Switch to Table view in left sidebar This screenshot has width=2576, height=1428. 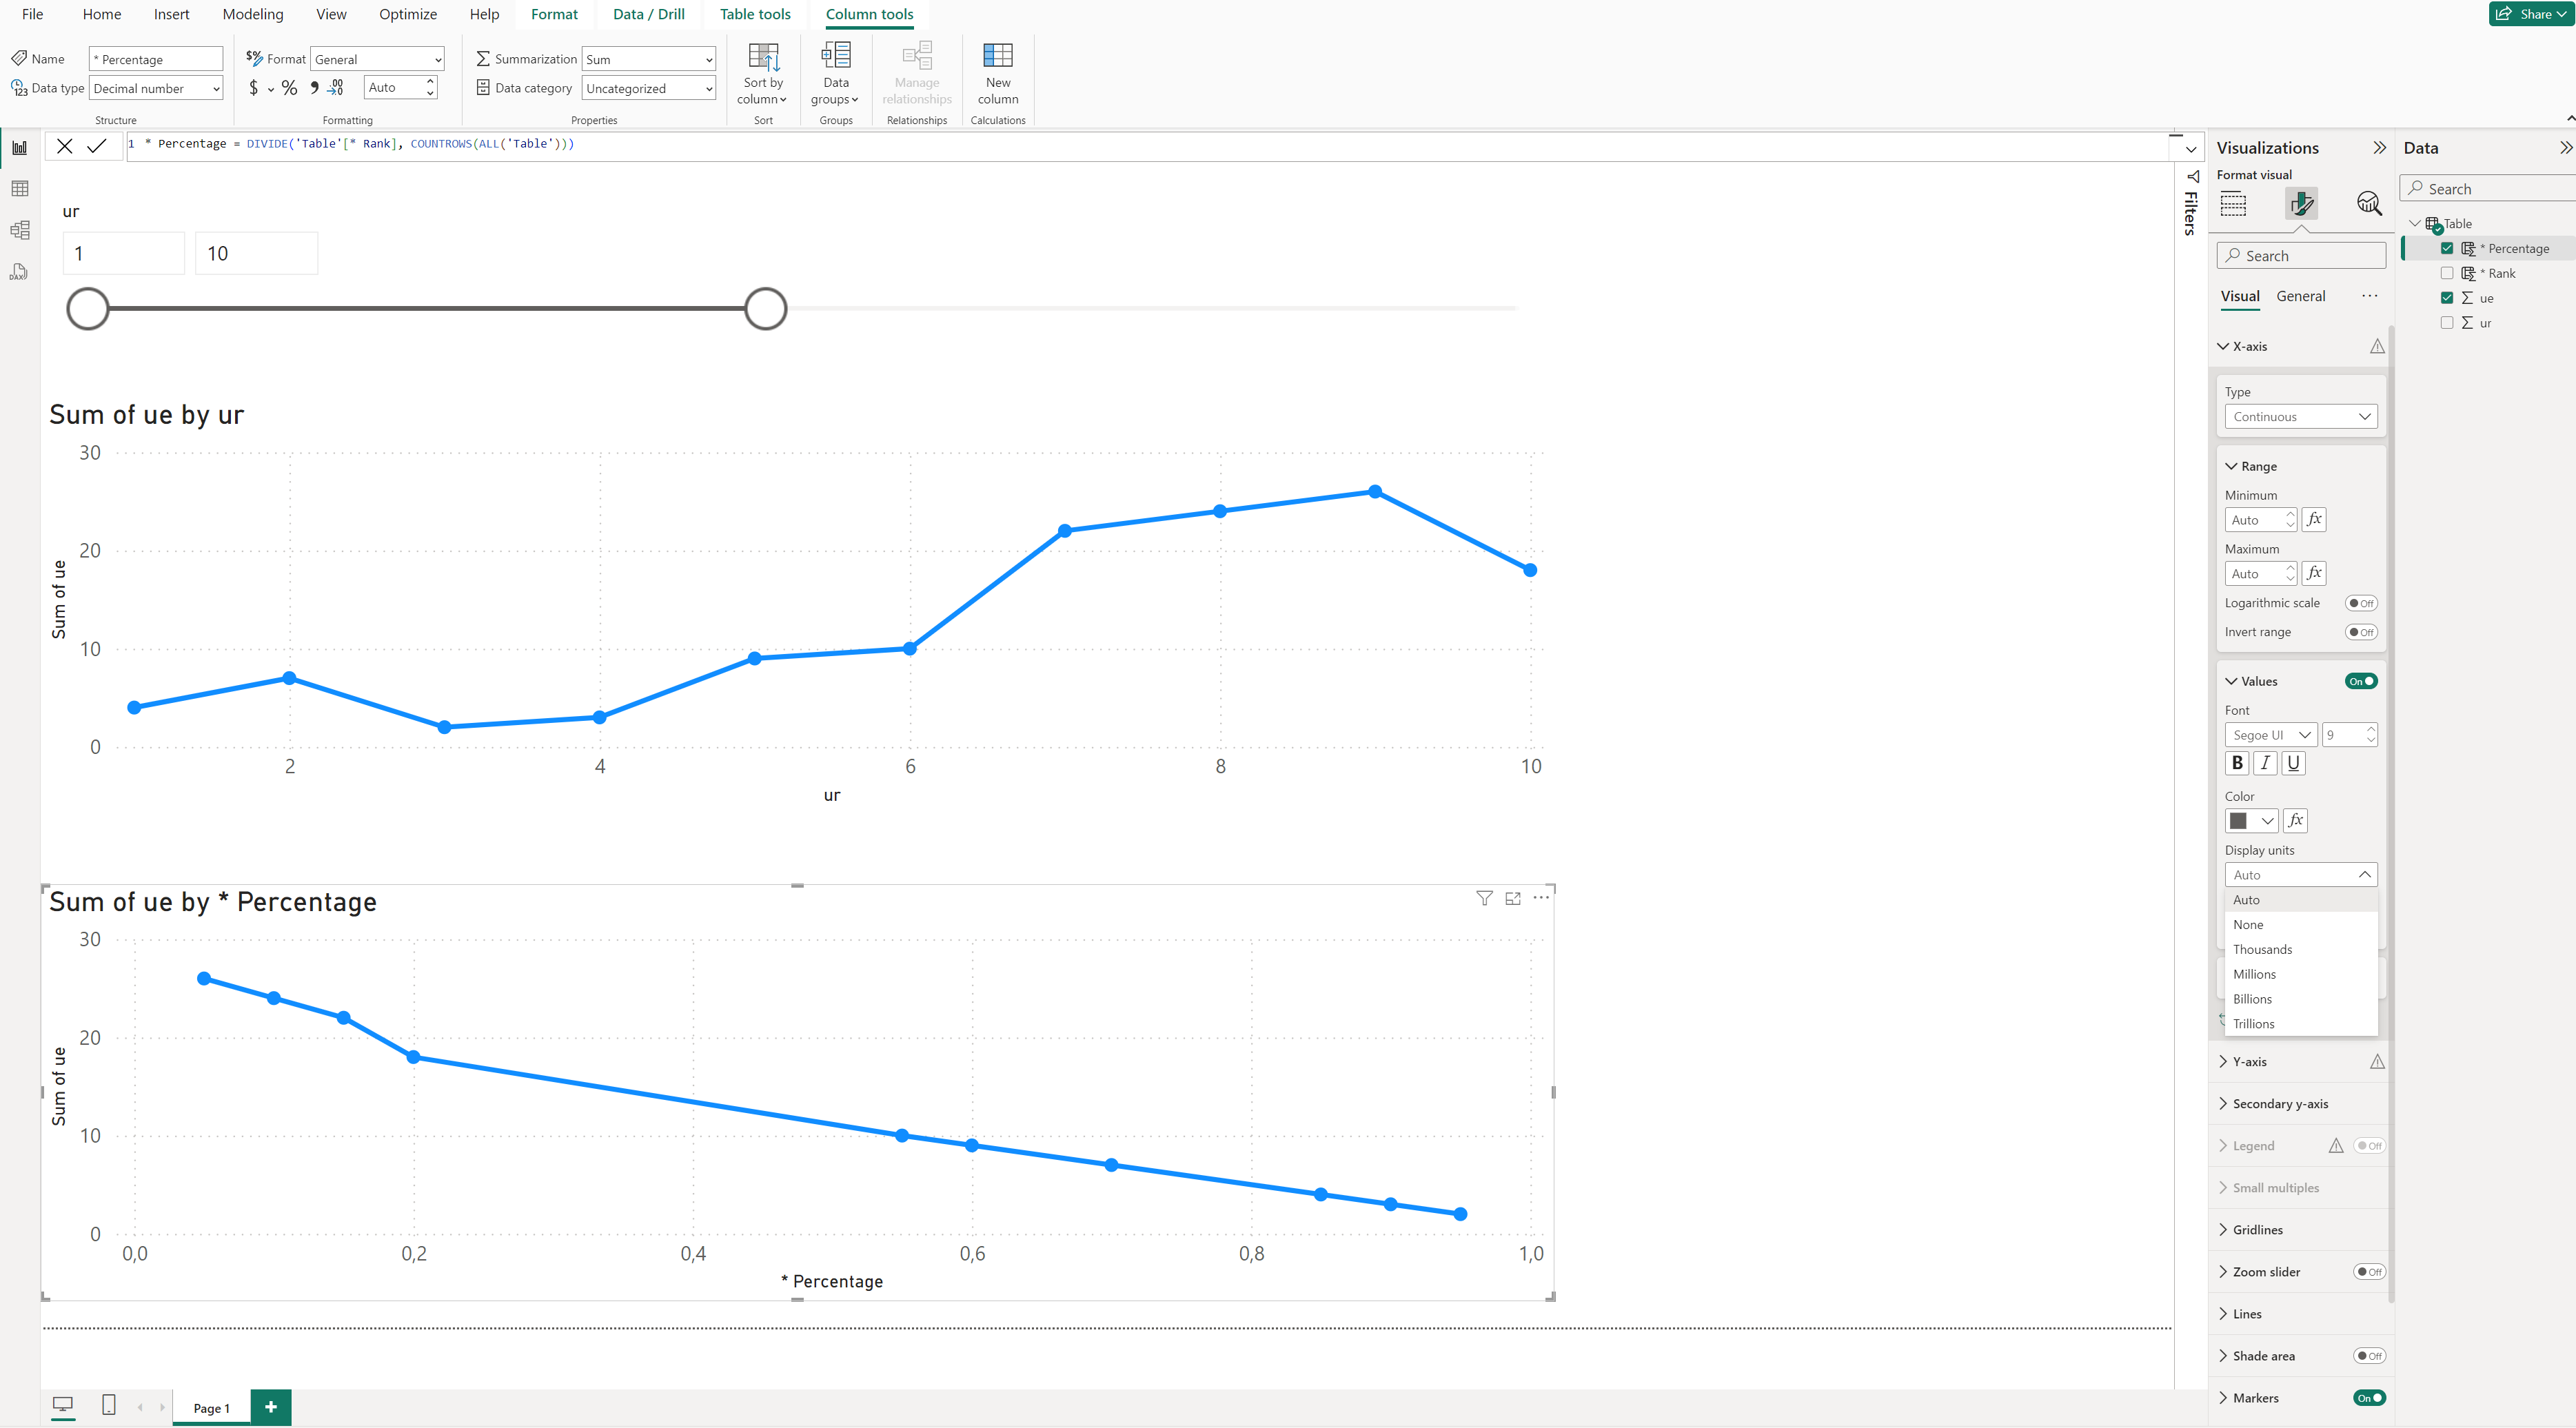[x=19, y=189]
